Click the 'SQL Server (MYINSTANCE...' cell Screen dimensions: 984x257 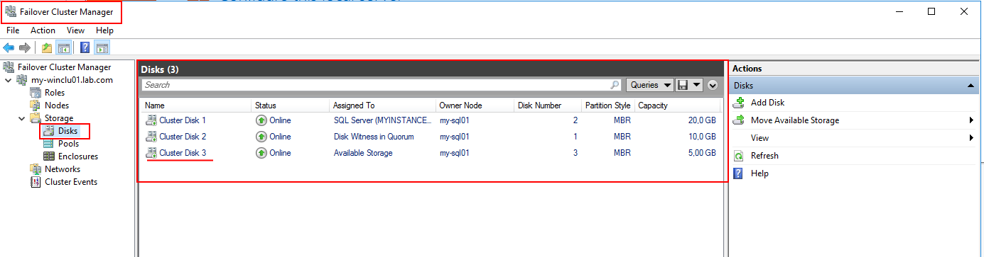pos(382,120)
